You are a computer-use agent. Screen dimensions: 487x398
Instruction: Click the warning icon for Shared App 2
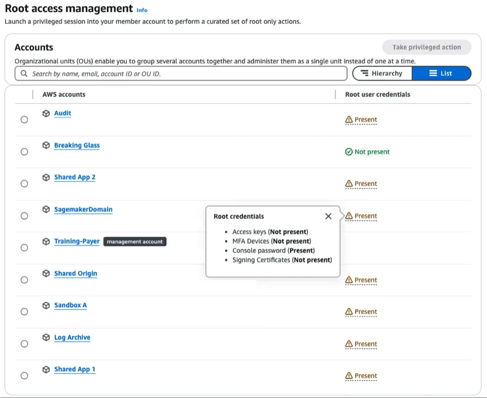pos(349,184)
